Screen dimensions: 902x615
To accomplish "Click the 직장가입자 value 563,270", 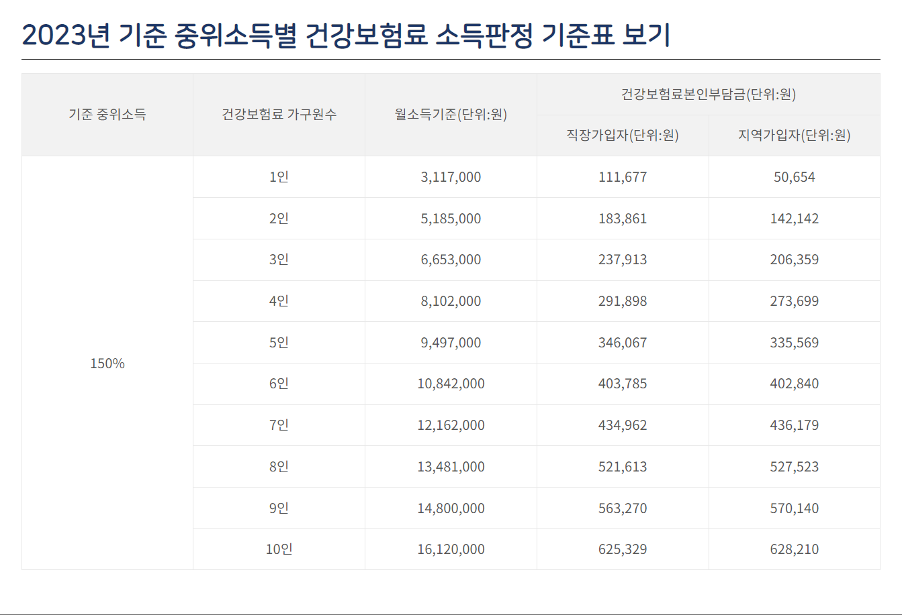I will [x=623, y=508].
